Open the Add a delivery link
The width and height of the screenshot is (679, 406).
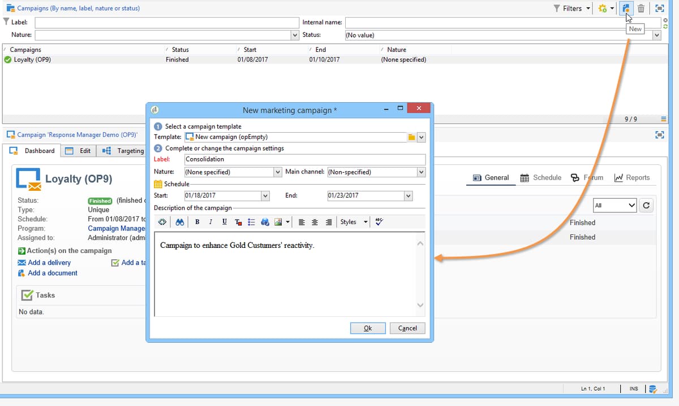point(49,262)
